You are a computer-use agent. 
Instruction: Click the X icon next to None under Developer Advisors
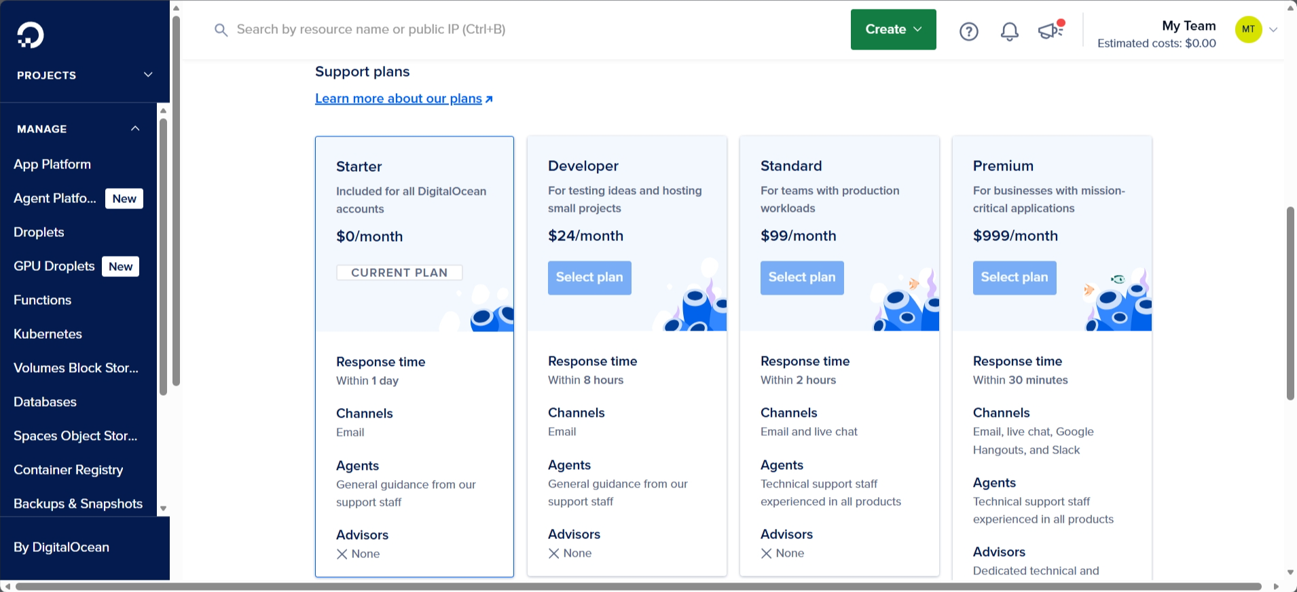pos(554,553)
